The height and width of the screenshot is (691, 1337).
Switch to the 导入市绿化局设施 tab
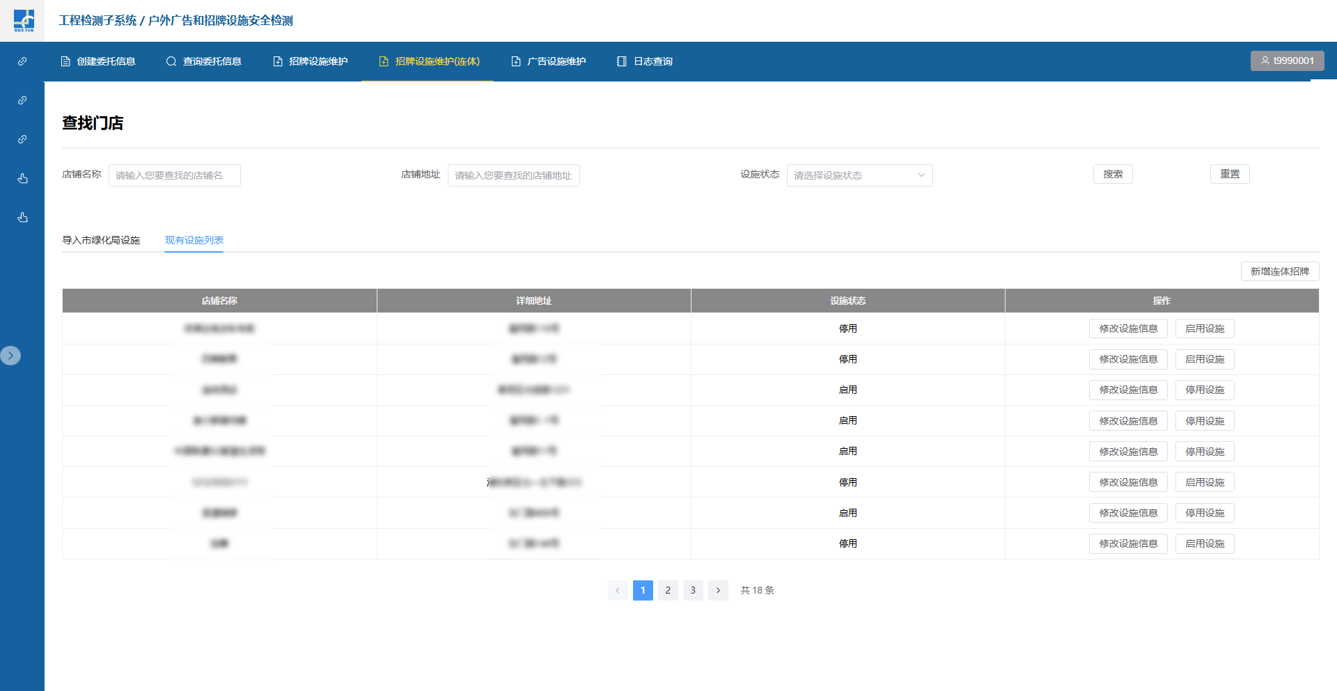(x=101, y=240)
